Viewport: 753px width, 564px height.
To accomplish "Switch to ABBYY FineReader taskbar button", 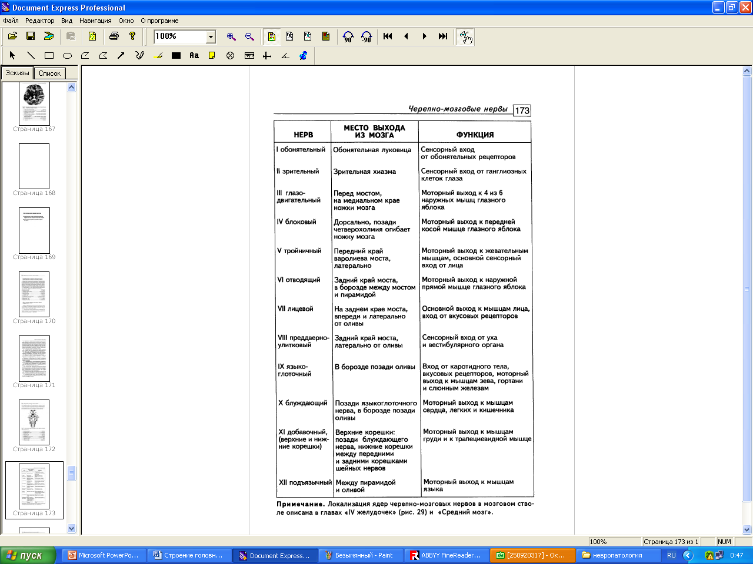I will tap(447, 555).
